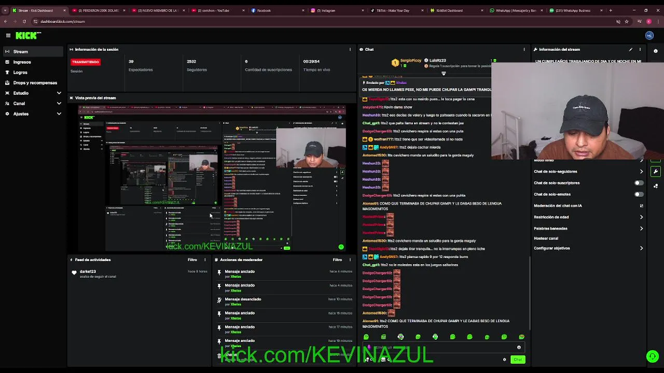Open Configurar objetivos submenu arrow
The image size is (664, 373).
642,248
